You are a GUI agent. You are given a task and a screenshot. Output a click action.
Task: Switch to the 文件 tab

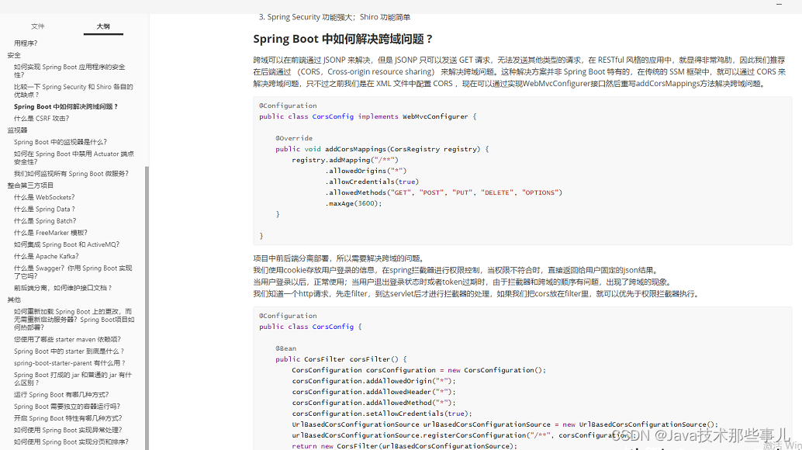(38, 26)
